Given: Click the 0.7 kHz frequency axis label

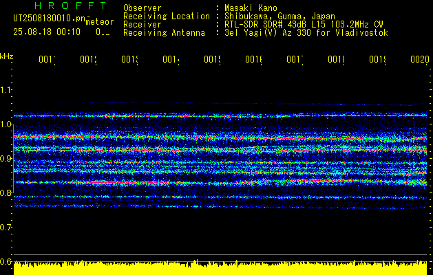Looking at the screenshot, I should (6, 228).
